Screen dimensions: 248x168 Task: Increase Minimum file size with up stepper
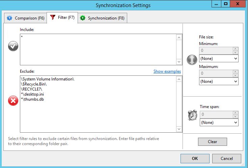pyautogui.click(x=236, y=49)
